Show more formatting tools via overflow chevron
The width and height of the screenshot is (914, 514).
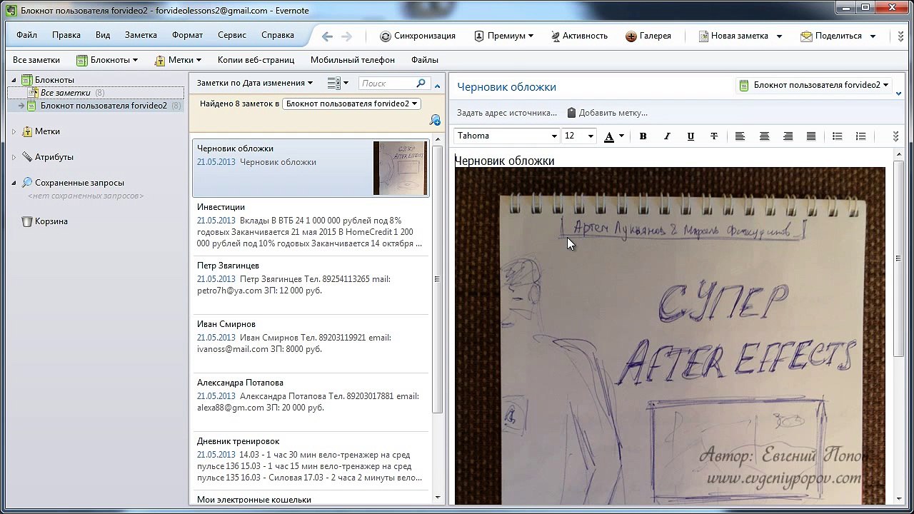tap(896, 136)
